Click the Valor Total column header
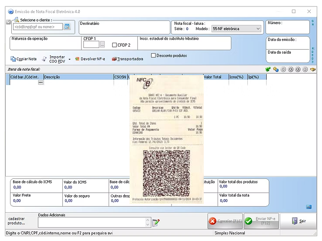The image size is (322, 241). 216,77
